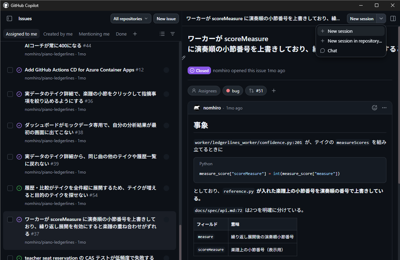
Task: Choose New session from the dropdown menu
Action: [x=351, y=31]
